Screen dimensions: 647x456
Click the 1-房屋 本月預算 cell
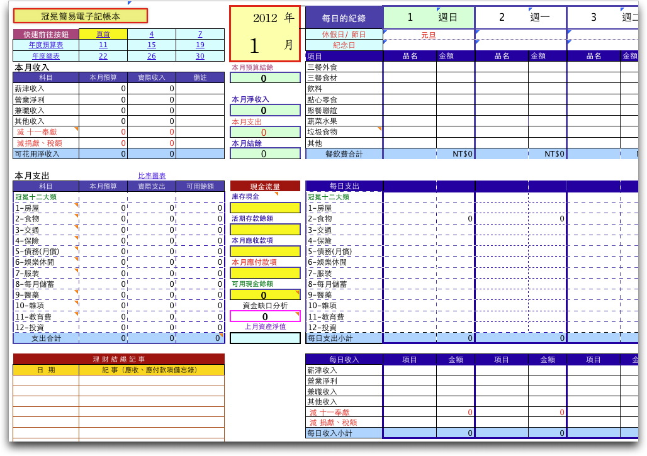(103, 208)
